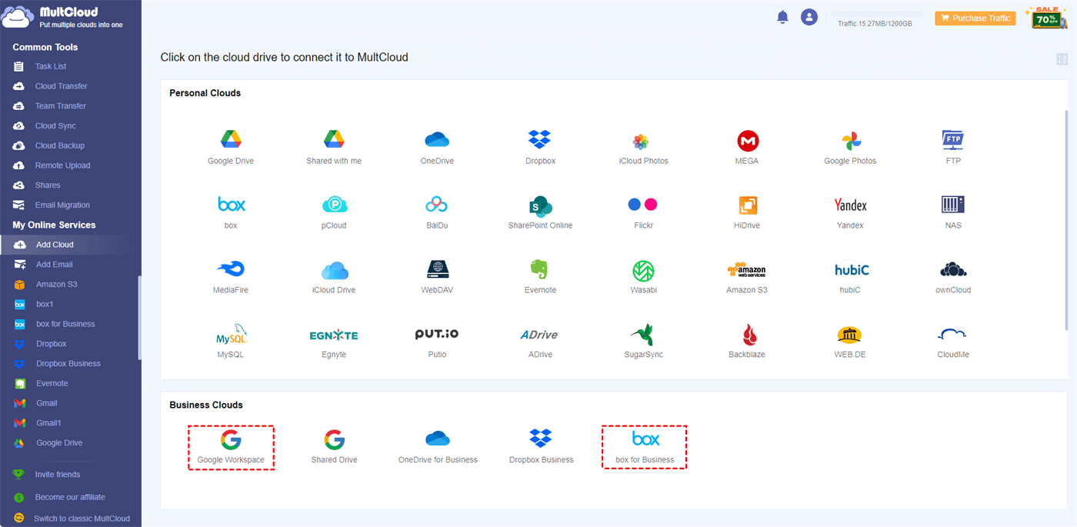Open Gmail1 account in sidebar
Screen dimensions: 1077x527
coord(48,423)
